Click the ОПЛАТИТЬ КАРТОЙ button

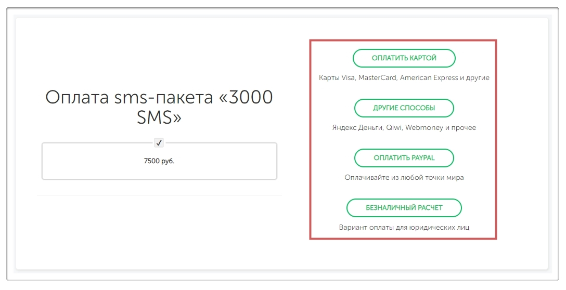(404, 58)
